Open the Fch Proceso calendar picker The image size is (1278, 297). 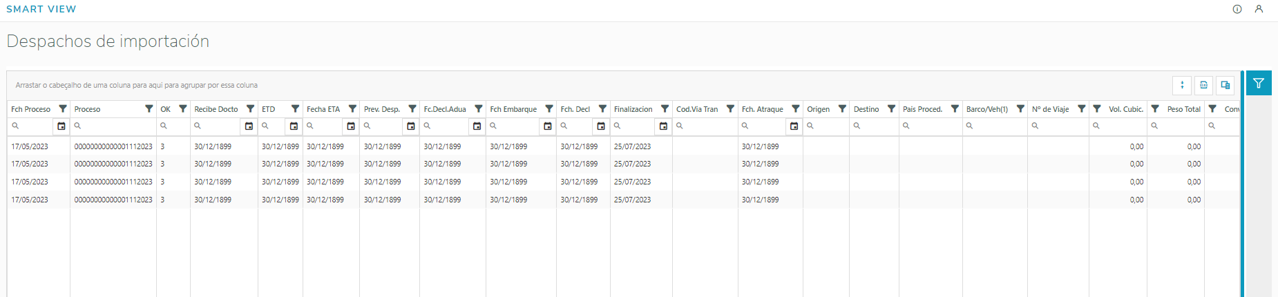click(61, 126)
